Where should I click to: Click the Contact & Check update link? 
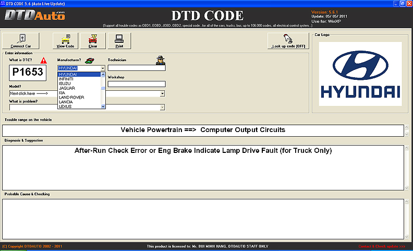point(382,246)
